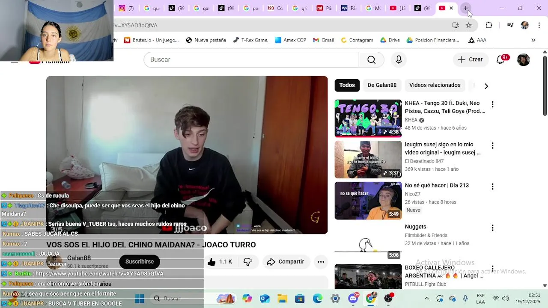Select the De Galan88 filter chip

382,85
